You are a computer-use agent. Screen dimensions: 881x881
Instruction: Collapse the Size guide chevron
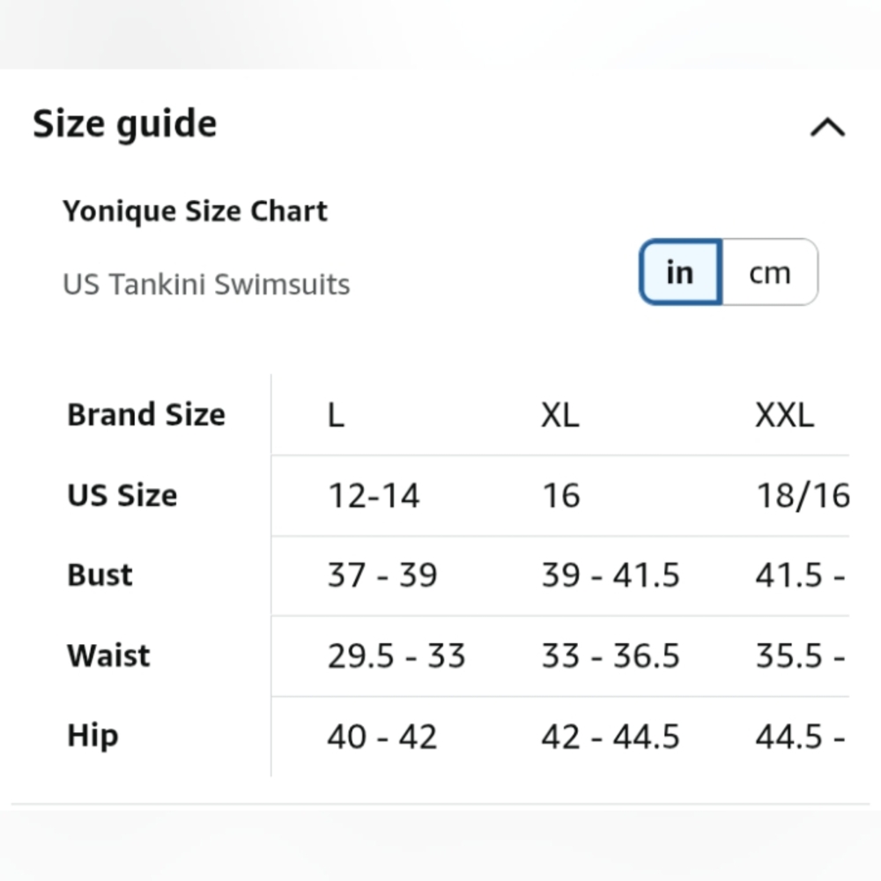(x=827, y=127)
